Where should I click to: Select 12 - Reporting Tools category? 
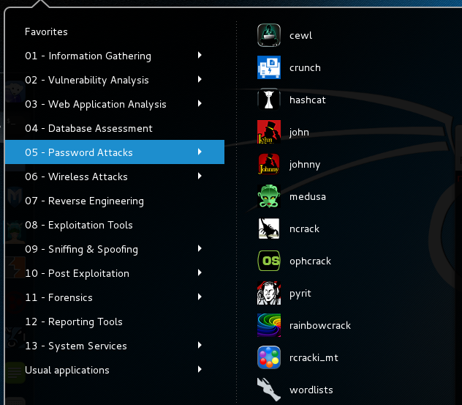[115, 322]
